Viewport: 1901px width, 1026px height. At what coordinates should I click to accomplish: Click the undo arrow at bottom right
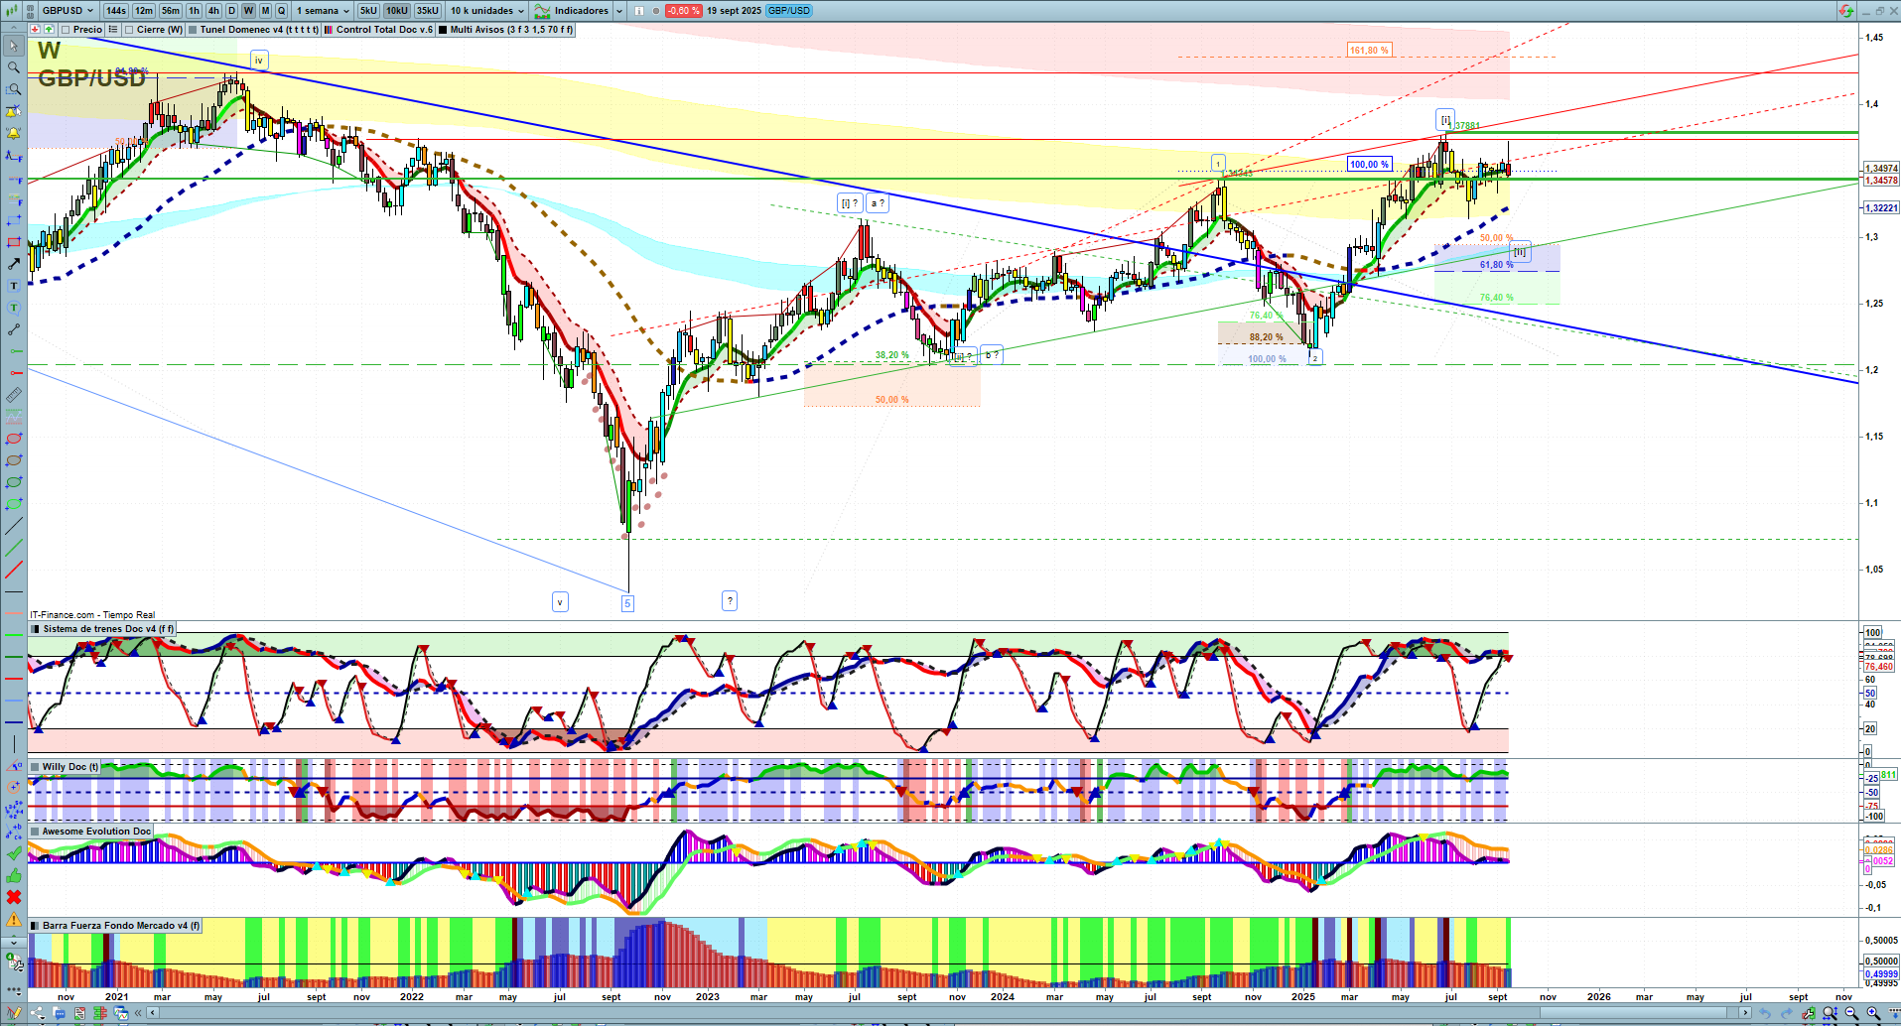[1766, 1013]
